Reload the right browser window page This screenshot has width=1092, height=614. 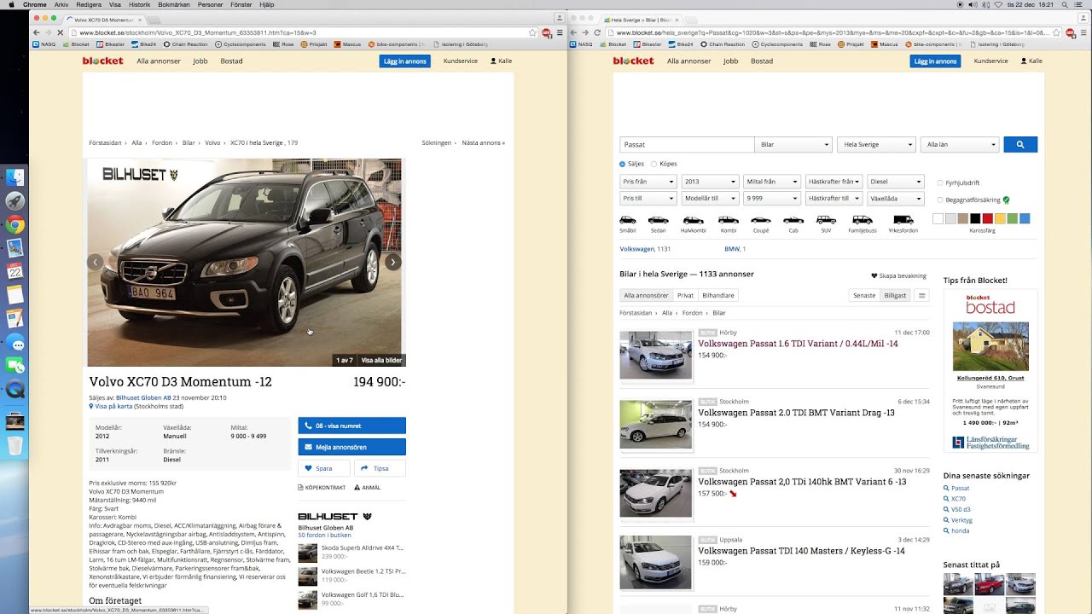point(596,32)
